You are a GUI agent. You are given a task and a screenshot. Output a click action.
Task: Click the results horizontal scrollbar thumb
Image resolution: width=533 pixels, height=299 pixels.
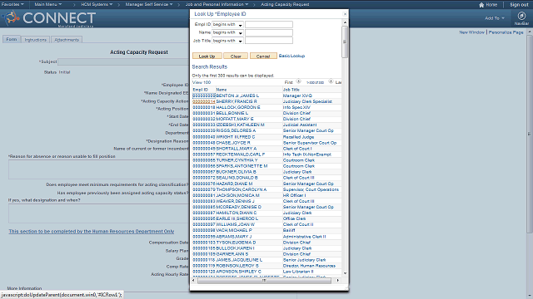(264, 281)
